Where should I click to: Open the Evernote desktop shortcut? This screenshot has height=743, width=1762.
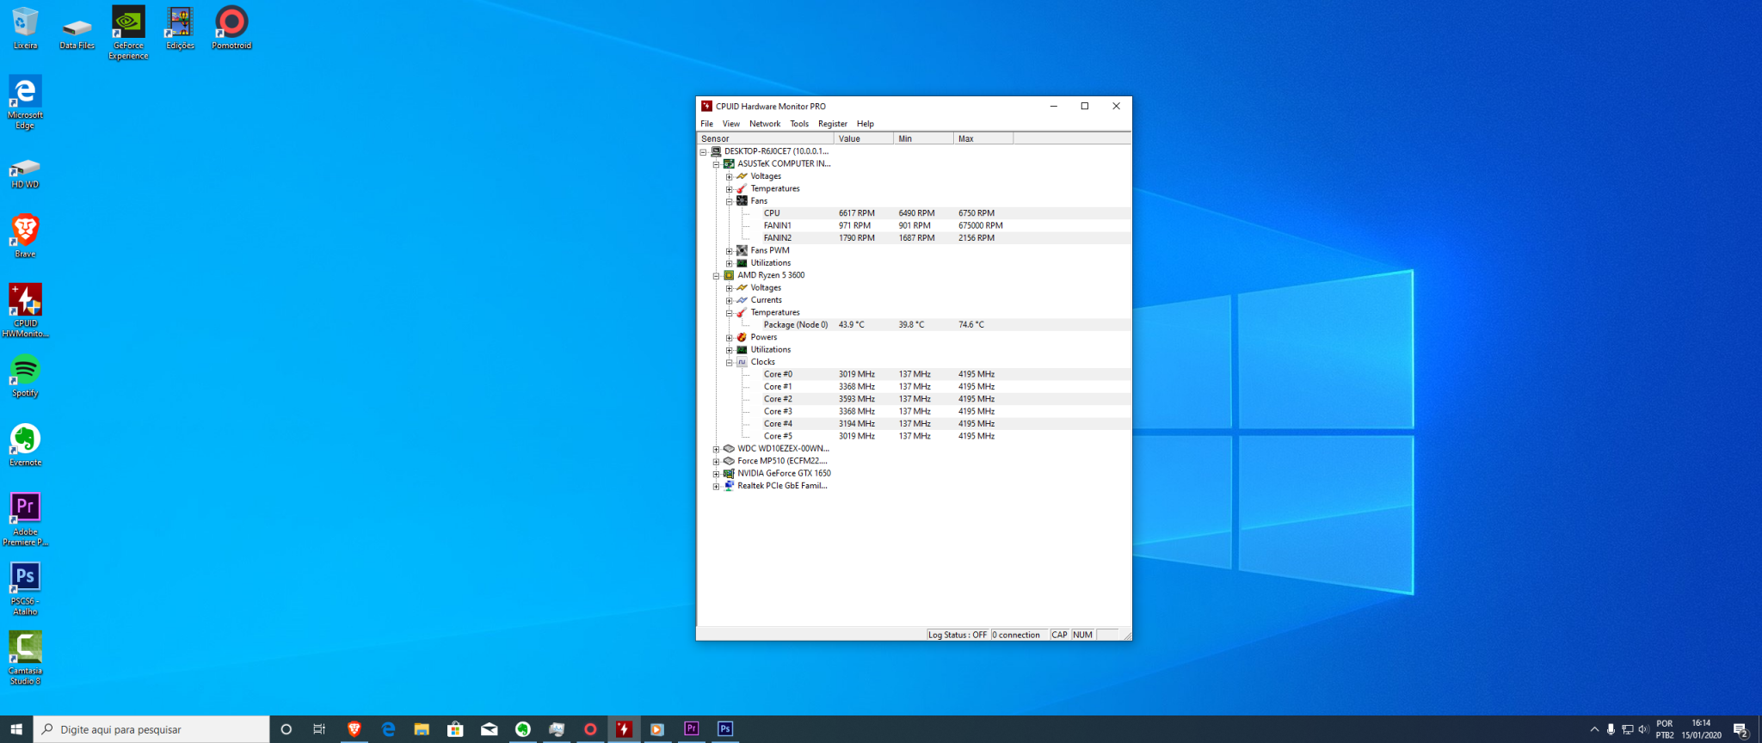[25, 445]
